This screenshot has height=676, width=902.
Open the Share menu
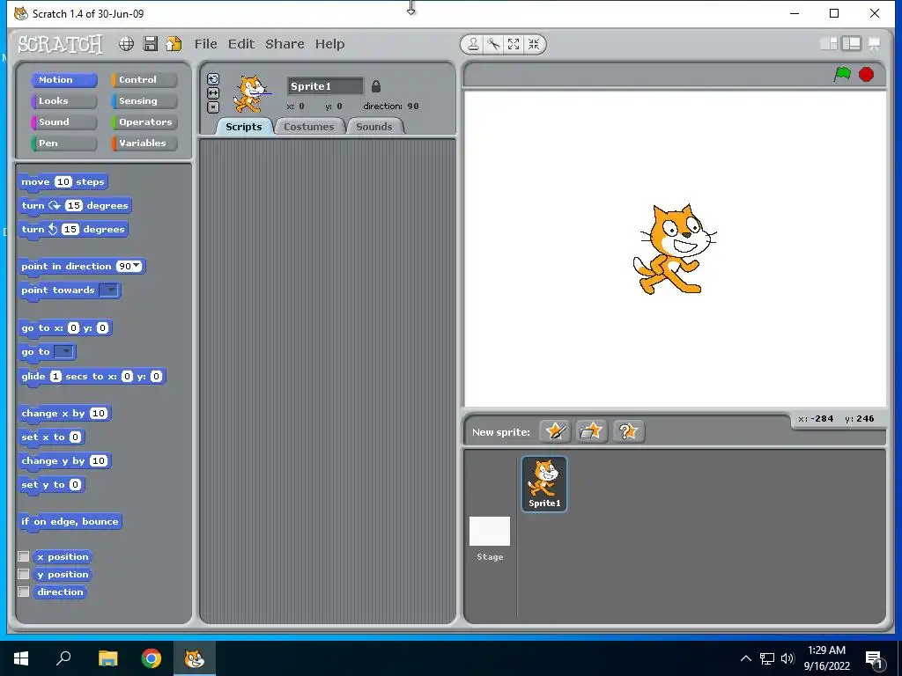click(285, 44)
